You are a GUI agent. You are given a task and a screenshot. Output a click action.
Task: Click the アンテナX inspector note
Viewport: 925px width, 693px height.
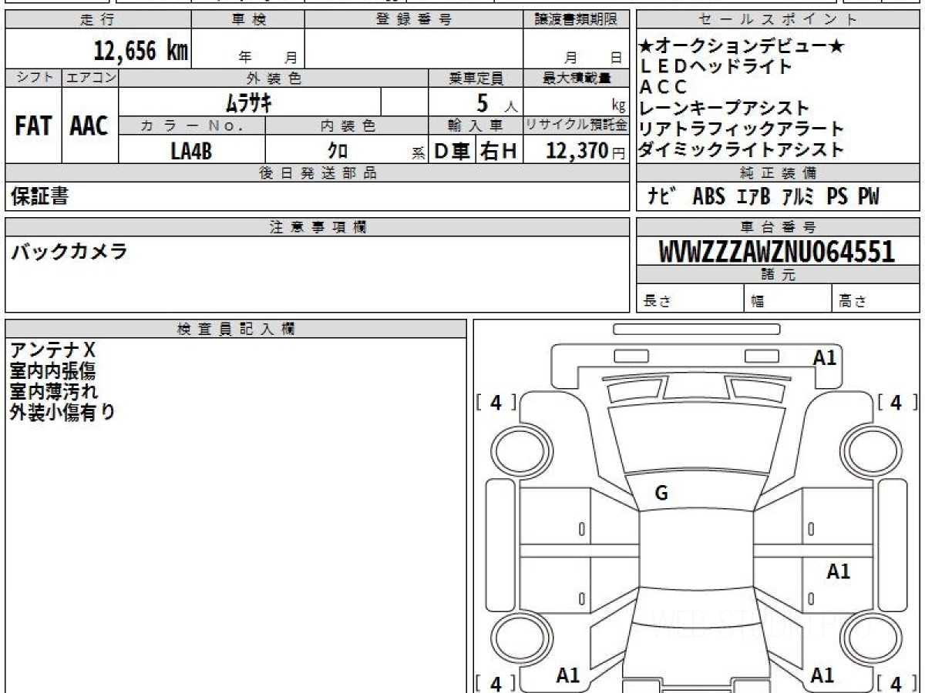[53, 351]
